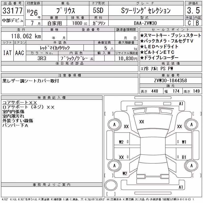Select the model code DAA-ZVW30
Image resolution: width=203 pixels, height=203 pixels.
145,23
